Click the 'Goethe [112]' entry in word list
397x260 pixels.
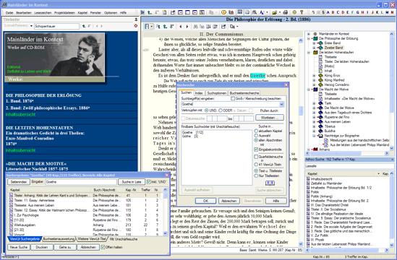[x=193, y=132]
